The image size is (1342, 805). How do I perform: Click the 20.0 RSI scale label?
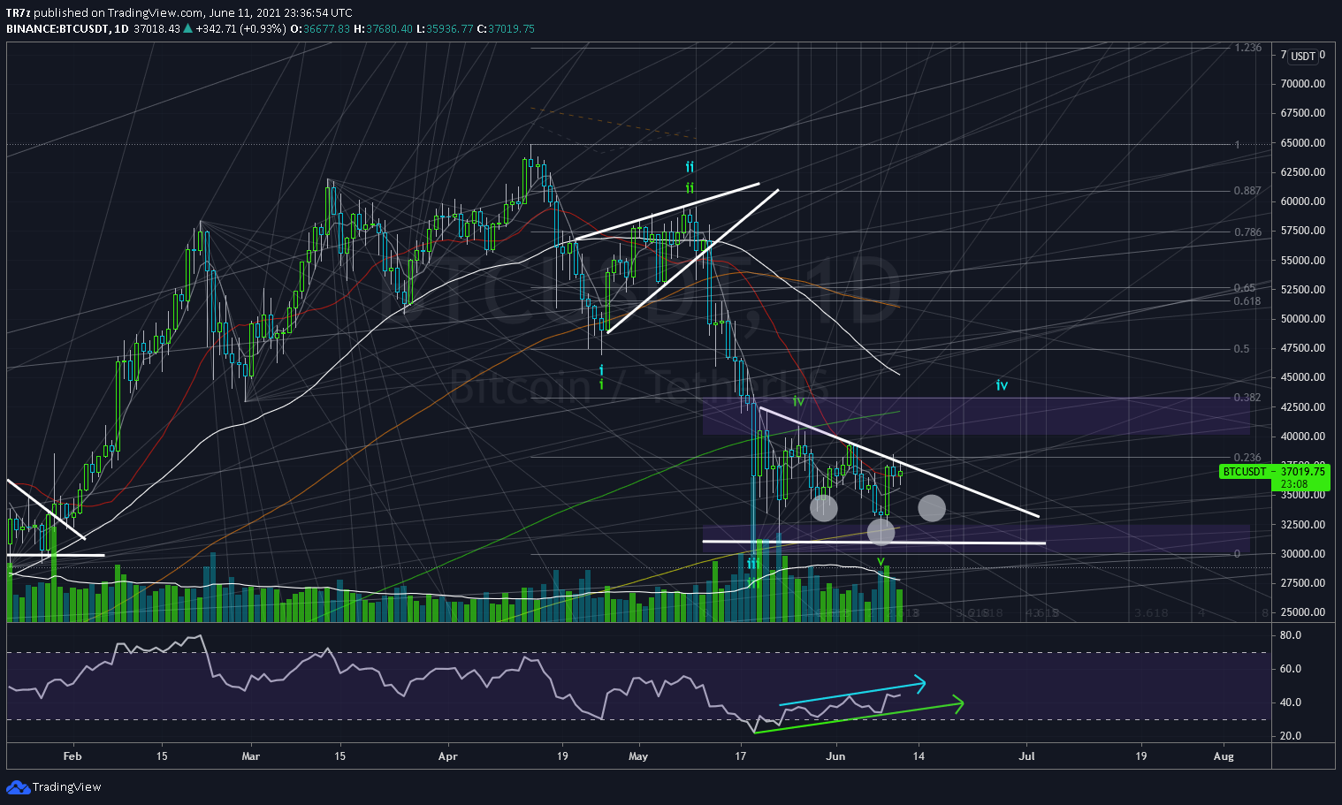[x=1290, y=736]
